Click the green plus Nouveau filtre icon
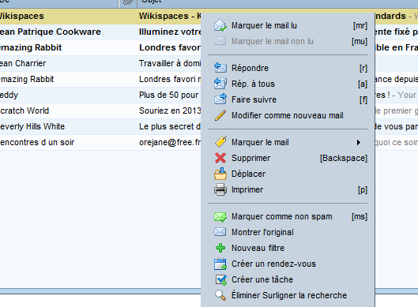Image resolution: width=418 pixels, height=307 pixels. point(220,248)
